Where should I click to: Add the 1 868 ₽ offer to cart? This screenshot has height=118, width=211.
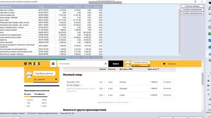coord(167,88)
